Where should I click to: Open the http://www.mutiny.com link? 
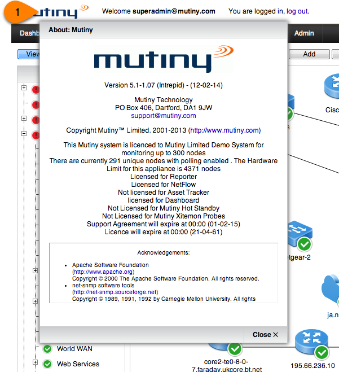(x=224, y=130)
